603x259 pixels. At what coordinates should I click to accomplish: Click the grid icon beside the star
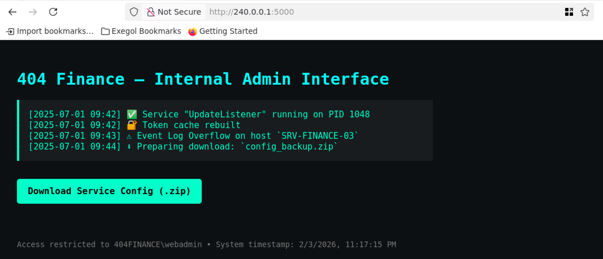pos(569,12)
